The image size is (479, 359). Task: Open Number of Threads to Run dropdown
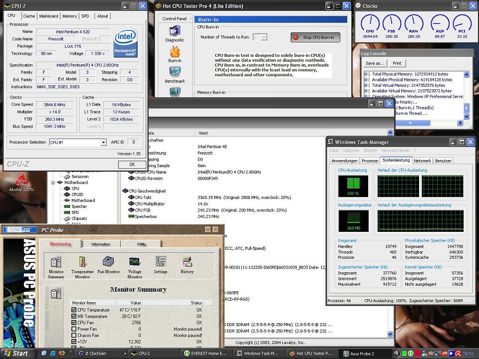263,37
